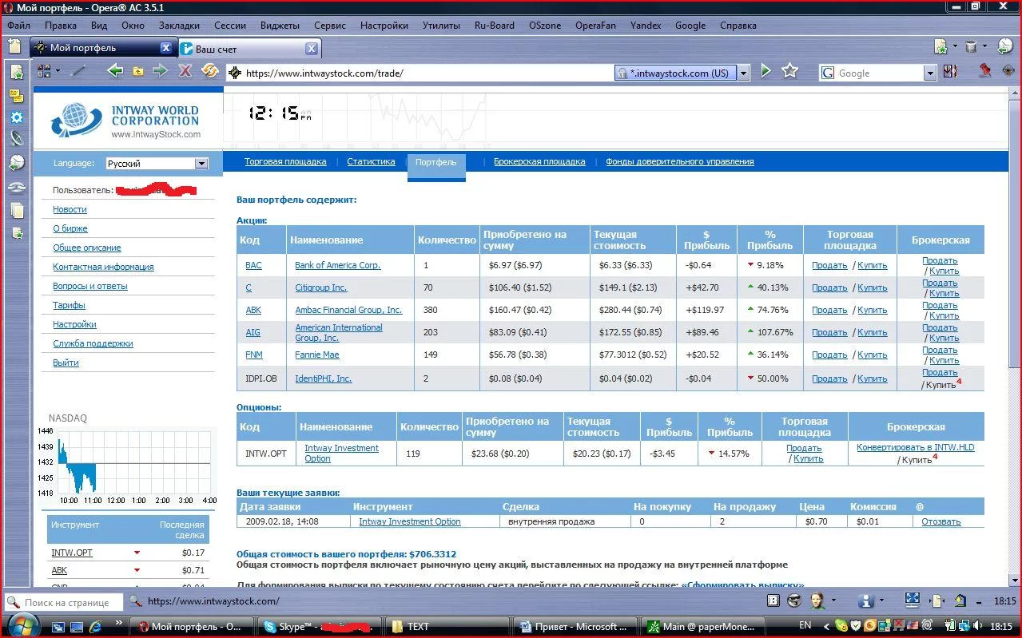Click new tab page icon left of tabs
This screenshot has width=1022, height=638.
pyautogui.click(x=14, y=47)
